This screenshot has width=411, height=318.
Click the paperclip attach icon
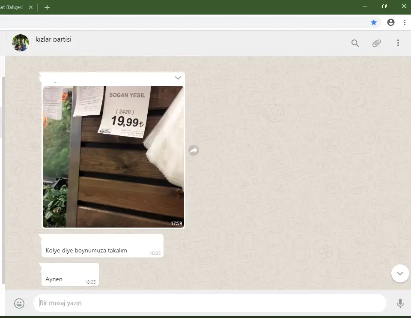[x=376, y=43]
